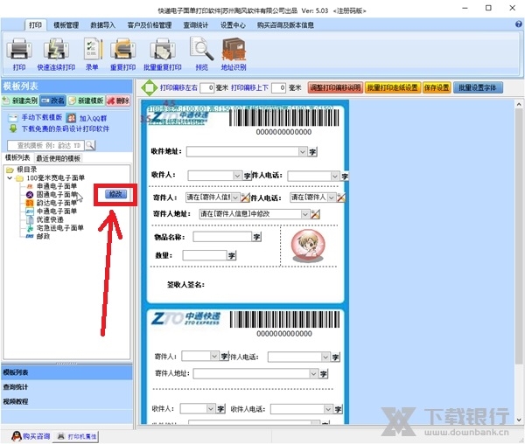The image size is (525, 444).
Task: Click the template search field
Action: 46,145
